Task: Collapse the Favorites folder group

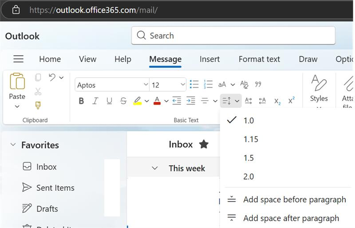Action: [x=13, y=145]
